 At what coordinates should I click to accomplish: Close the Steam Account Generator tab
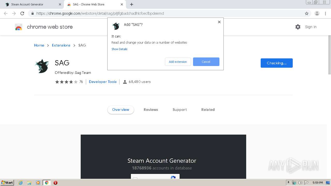(x=60, y=4)
